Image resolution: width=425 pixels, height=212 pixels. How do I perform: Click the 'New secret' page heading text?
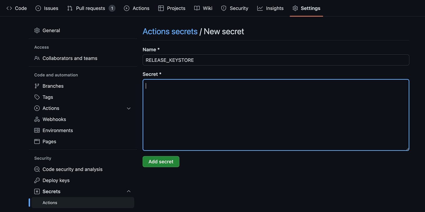coord(224,31)
